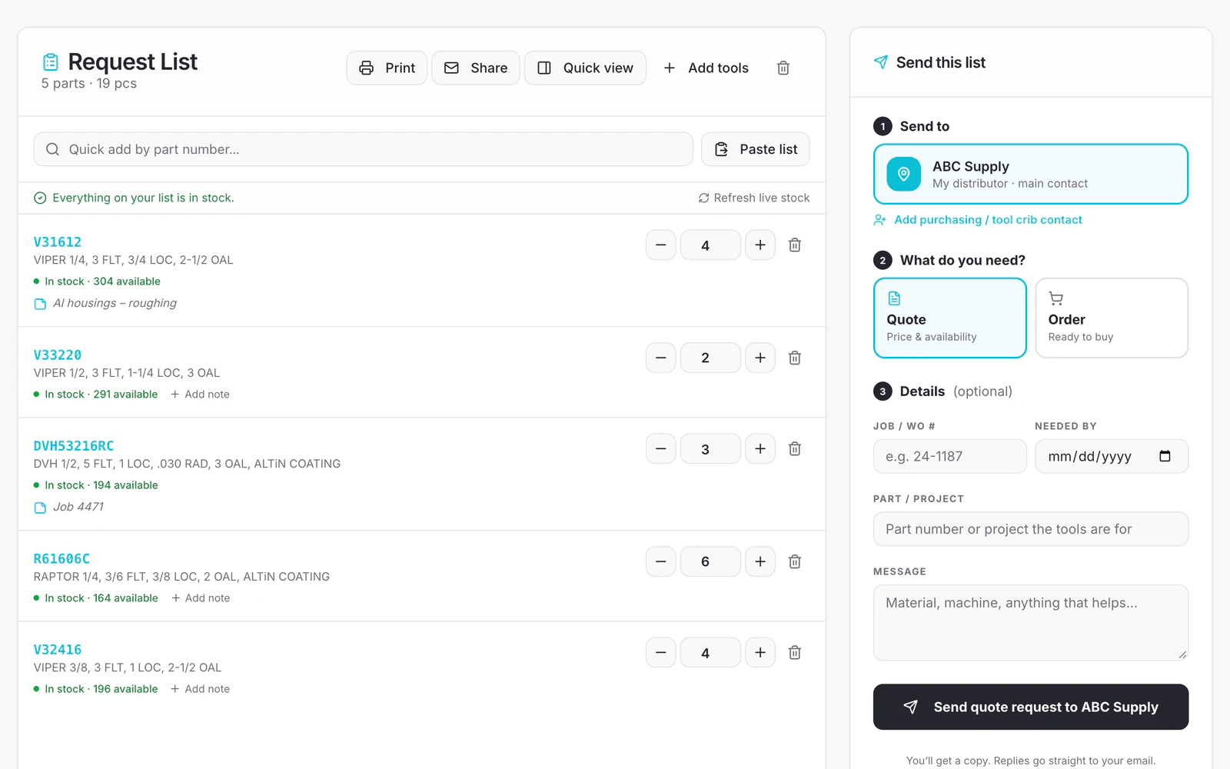Print the request list

387,68
